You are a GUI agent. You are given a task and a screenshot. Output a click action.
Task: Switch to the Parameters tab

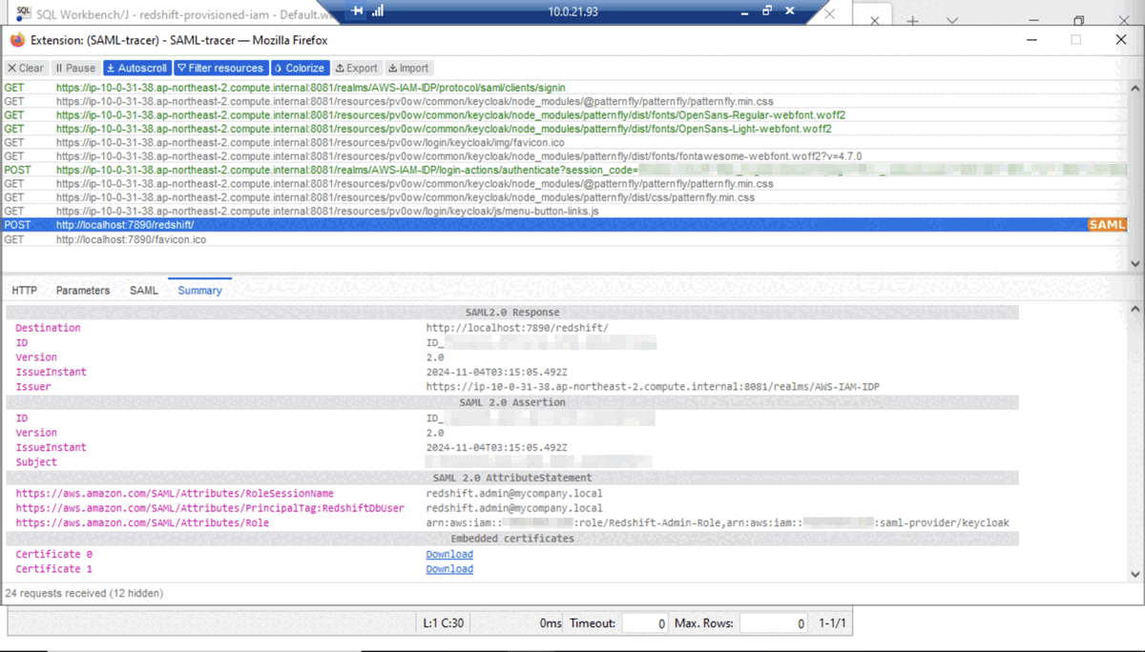pos(83,290)
